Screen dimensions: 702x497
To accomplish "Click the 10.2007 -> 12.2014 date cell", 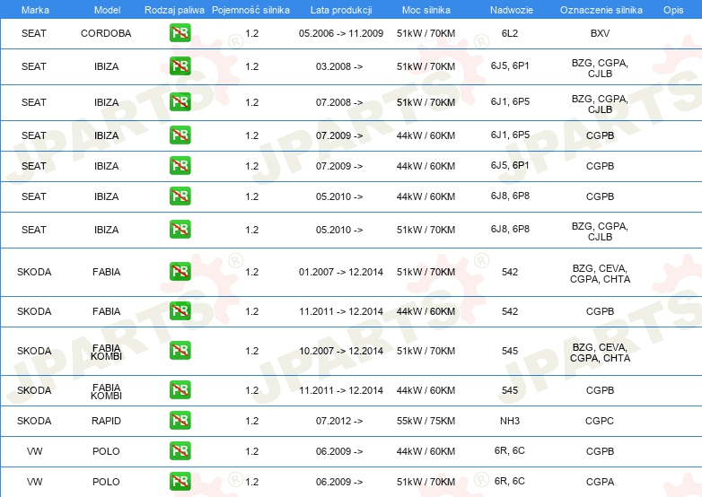I will [341, 351].
